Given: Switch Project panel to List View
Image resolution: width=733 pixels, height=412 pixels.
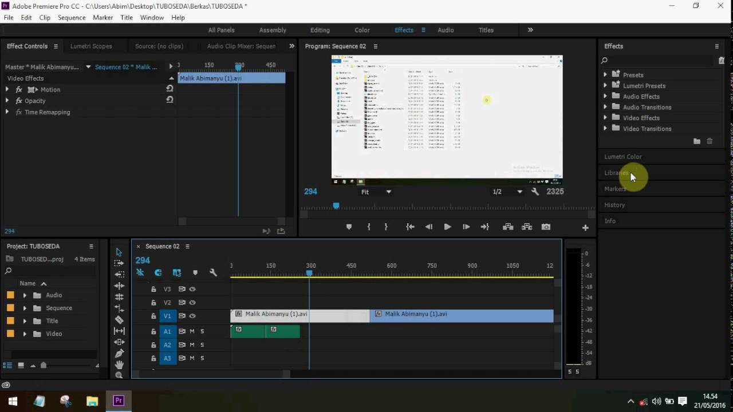Looking at the screenshot, I should [x=8, y=365].
